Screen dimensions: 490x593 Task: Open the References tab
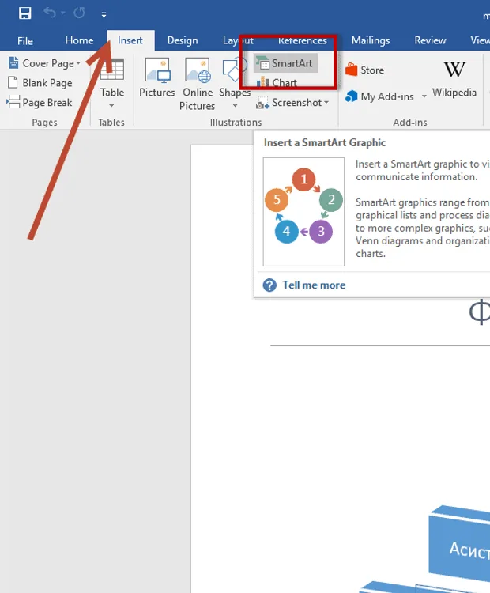[303, 40]
